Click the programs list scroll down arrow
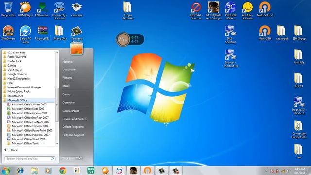Viewport: 311px width, 175px height. tap(57, 143)
